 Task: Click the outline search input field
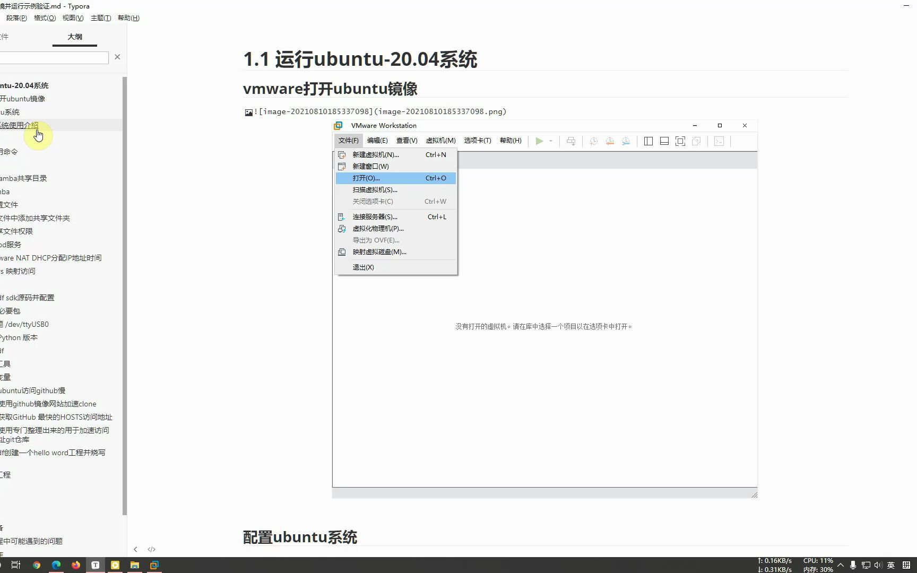click(x=54, y=57)
